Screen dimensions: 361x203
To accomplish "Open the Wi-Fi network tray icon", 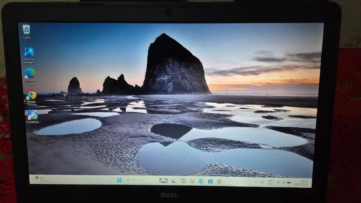I will (x=278, y=183).
